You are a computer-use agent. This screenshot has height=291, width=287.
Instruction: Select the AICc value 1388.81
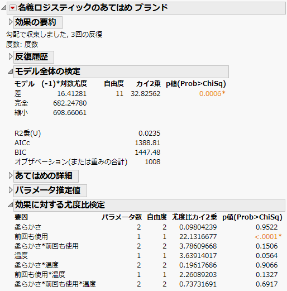coord(147,143)
